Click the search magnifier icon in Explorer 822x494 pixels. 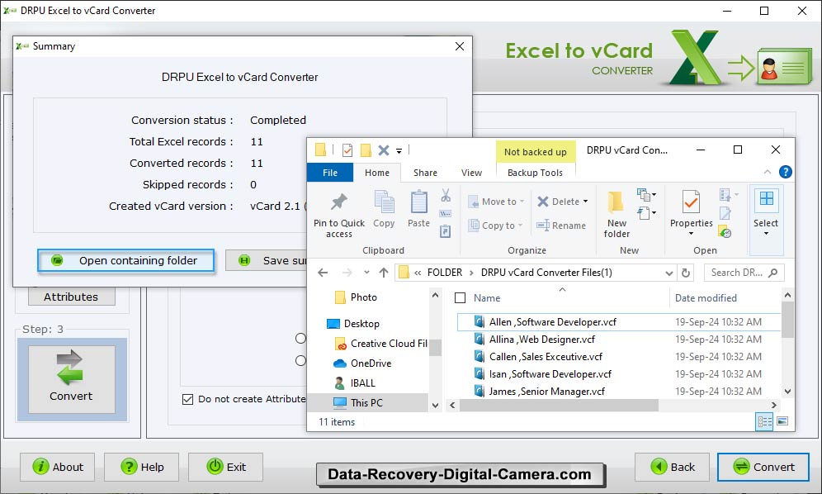click(773, 273)
